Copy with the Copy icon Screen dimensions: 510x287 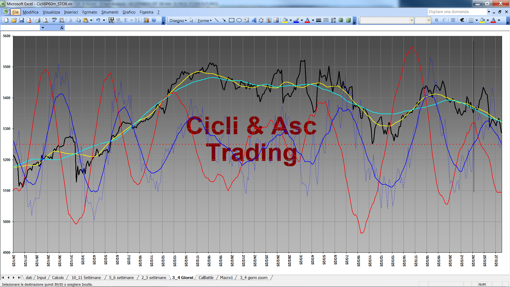click(78, 20)
